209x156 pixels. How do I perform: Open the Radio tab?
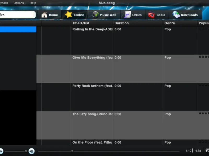[157, 15]
